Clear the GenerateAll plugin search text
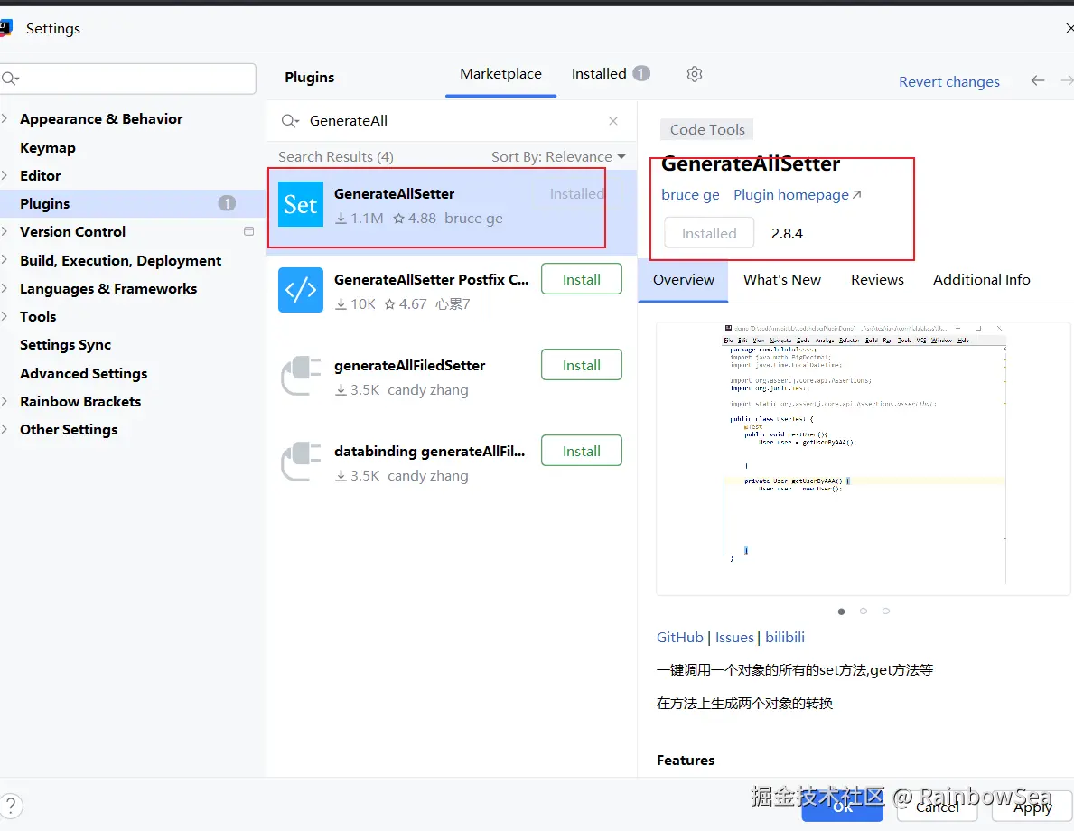The height and width of the screenshot is (831, 1074). click(x=613, y=120)
